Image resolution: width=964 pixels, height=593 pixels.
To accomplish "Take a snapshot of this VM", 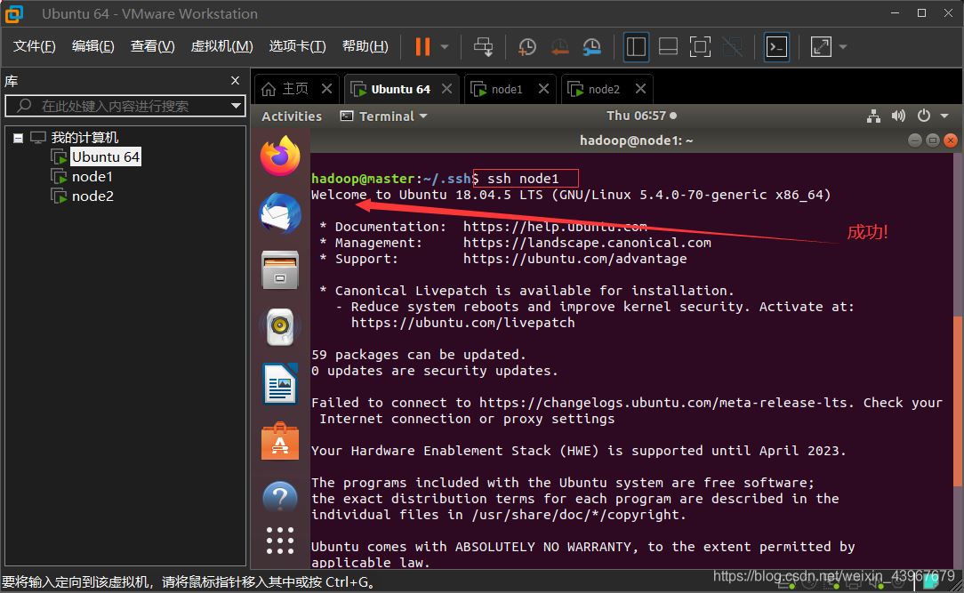I will (x=527, y=46).
